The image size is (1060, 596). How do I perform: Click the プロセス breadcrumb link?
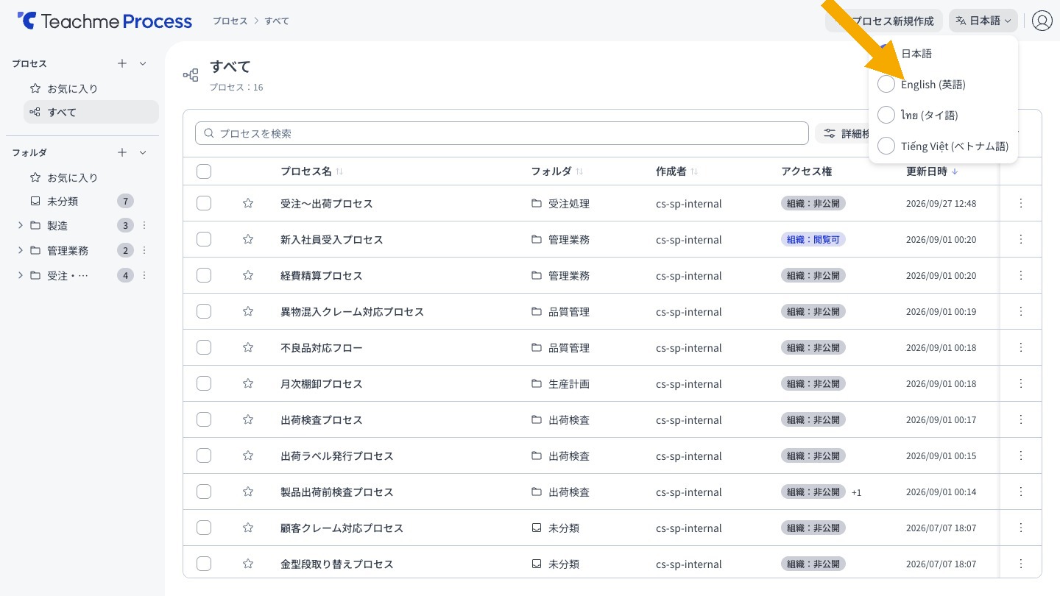coord(230,21)
